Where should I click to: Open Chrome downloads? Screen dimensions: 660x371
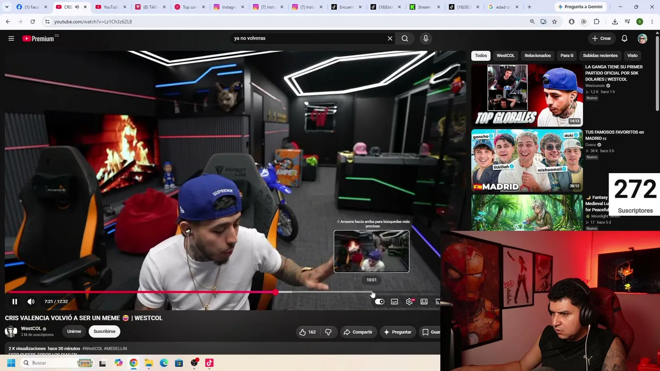[615, 22]
